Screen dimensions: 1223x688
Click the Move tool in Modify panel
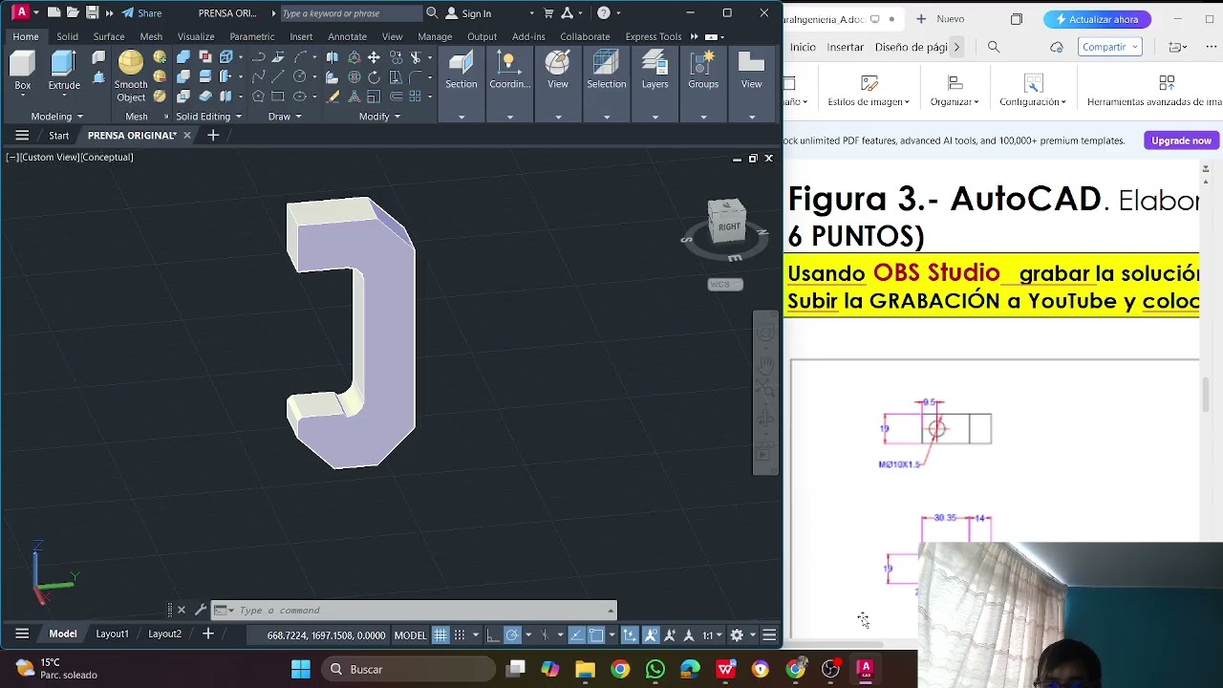pyautogui.click(x=374, y=57)
